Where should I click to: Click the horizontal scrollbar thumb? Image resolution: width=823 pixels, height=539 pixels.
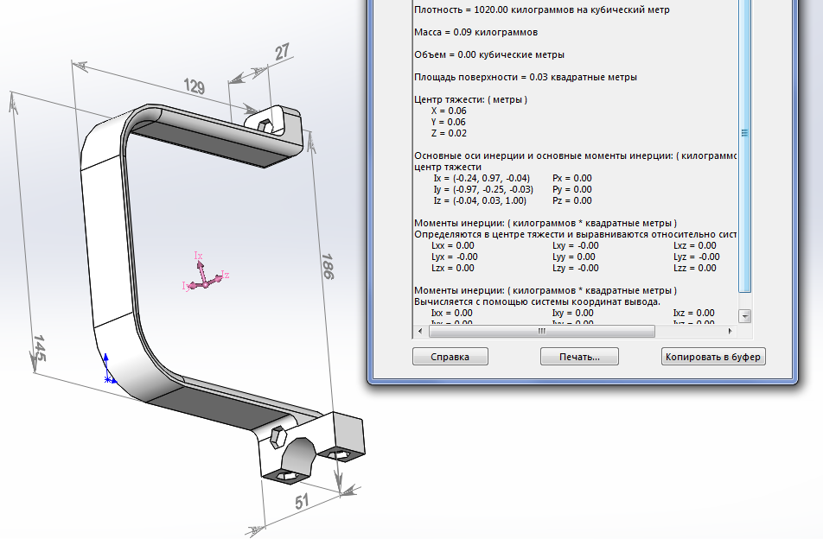point(541,331)
